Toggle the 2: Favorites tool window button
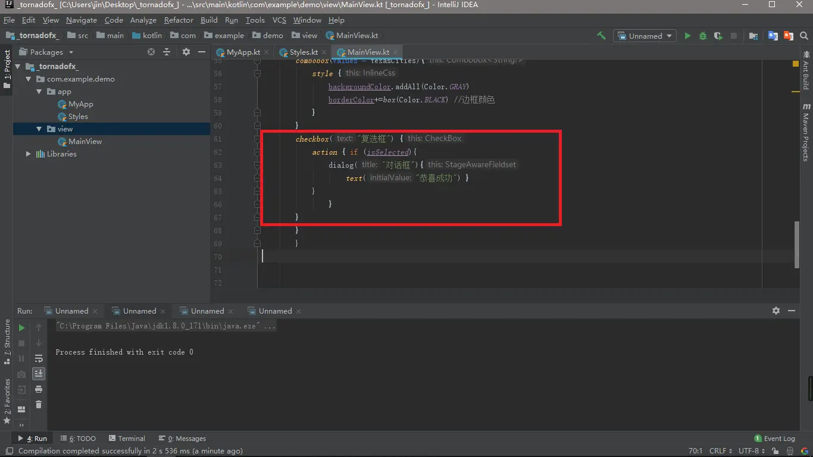Screen dimensions: 813x457 pyautogui.click(x=7, y=401)
